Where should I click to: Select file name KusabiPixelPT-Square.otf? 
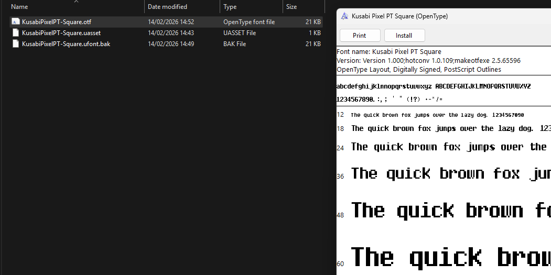[57, 22]
